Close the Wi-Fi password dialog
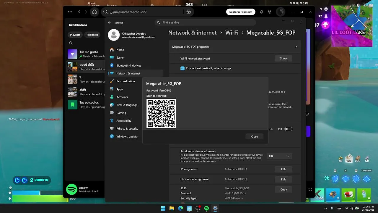Screen dimensions: 378x213 pos(254,136)
